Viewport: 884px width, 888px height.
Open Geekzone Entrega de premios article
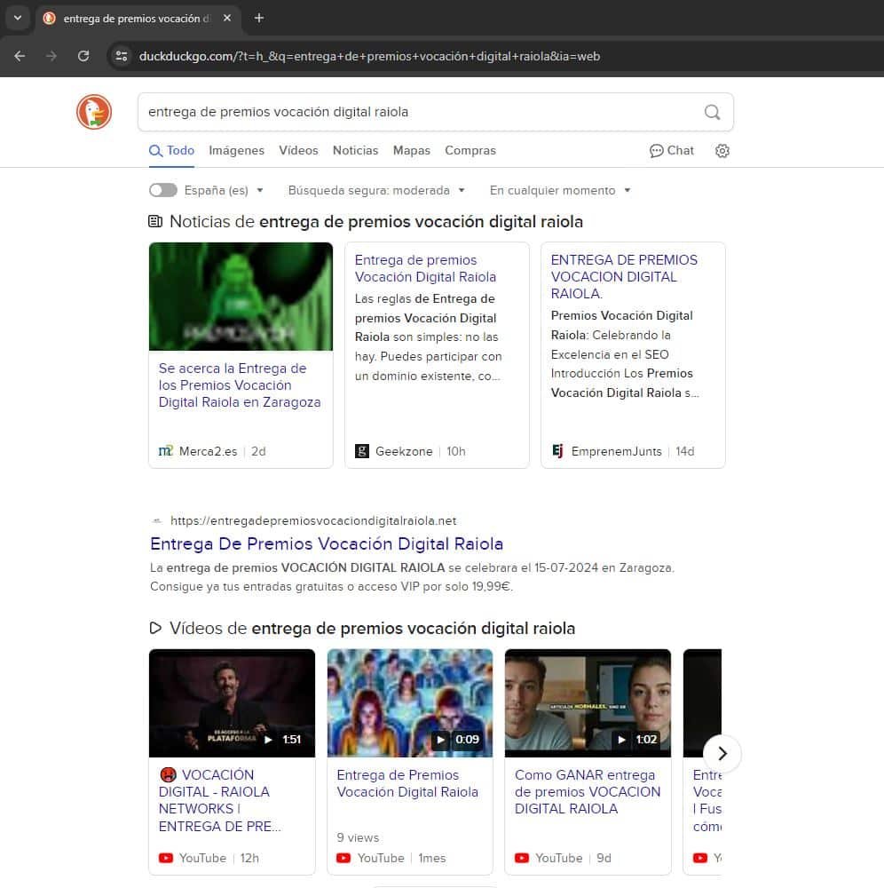point(425,268)
